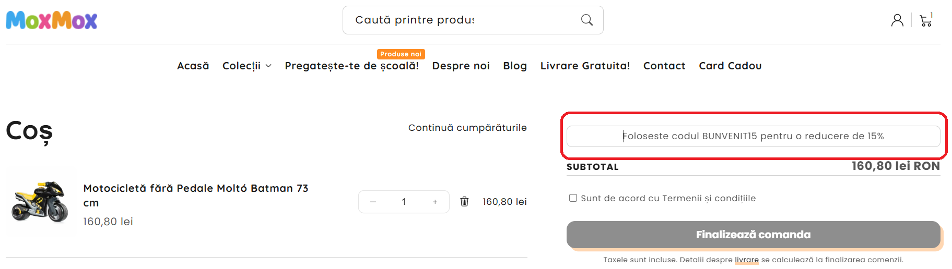
Task: Delete item with trash icon
Action: (x=464, y=202)
